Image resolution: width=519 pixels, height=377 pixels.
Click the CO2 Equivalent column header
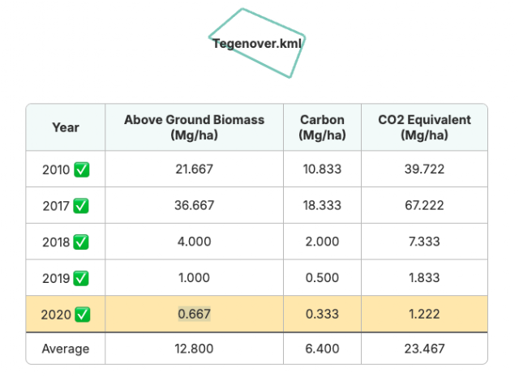pyautogui.click(x=424, y=127)
